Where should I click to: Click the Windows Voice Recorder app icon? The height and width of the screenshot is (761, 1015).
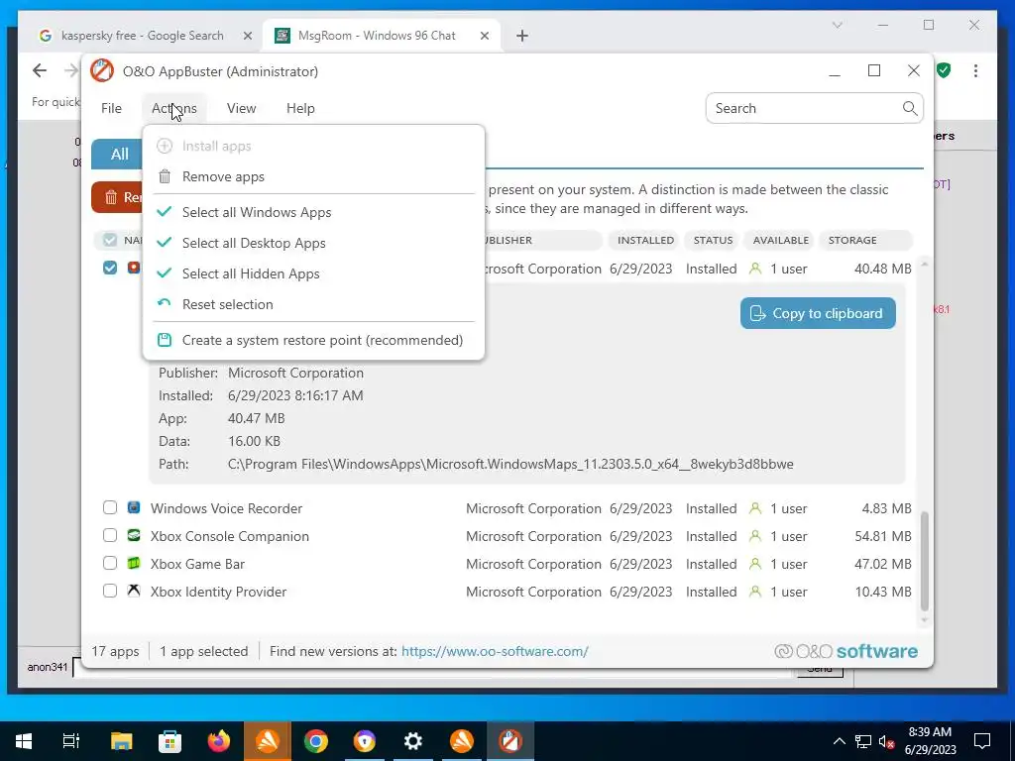134,508
